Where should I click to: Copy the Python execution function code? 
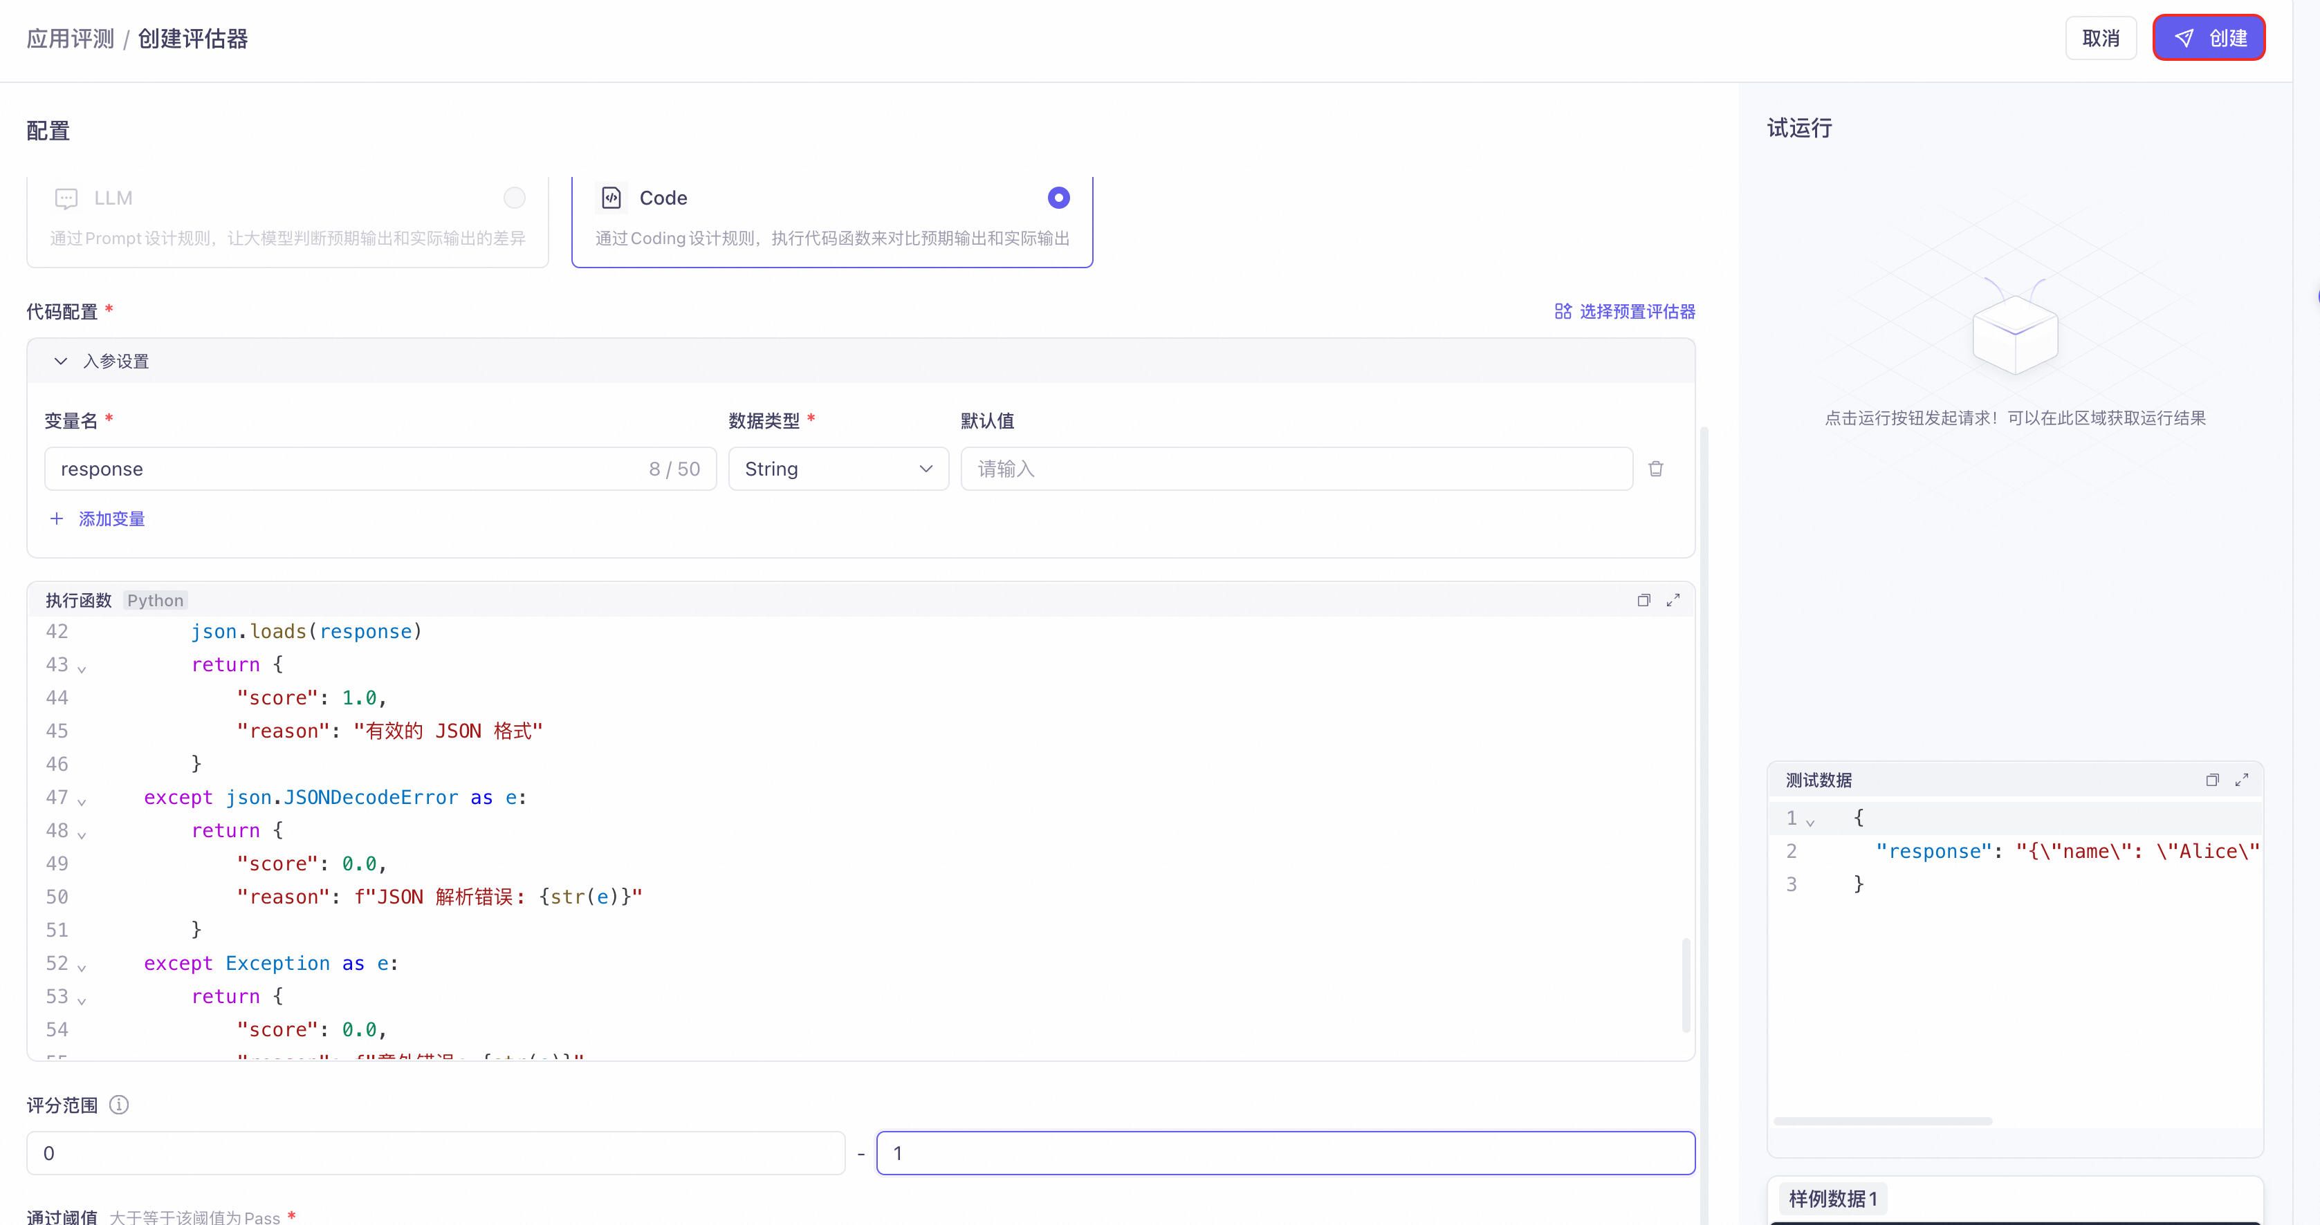(x=1644, y=600)
